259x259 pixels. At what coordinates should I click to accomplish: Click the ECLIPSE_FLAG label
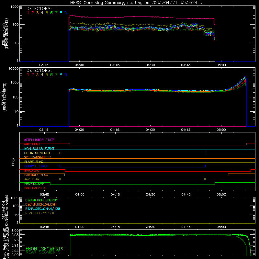[35, 166]
